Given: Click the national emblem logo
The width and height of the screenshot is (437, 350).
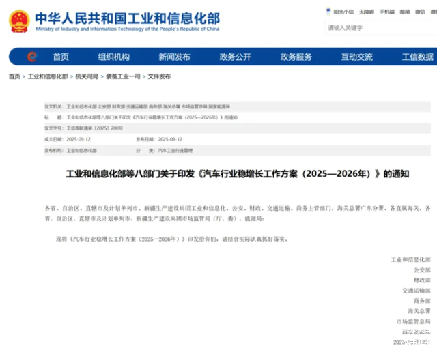Looking at the screenshot, I should pyautogui.click(x=19, y=21).
